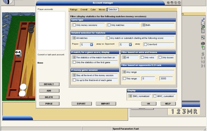Click the wrench settings icon
The width and height of the screenshot is (207, 131).
(x=203, y=19)
